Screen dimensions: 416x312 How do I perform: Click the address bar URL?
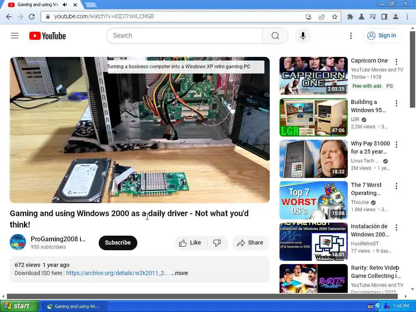point(104,16)
